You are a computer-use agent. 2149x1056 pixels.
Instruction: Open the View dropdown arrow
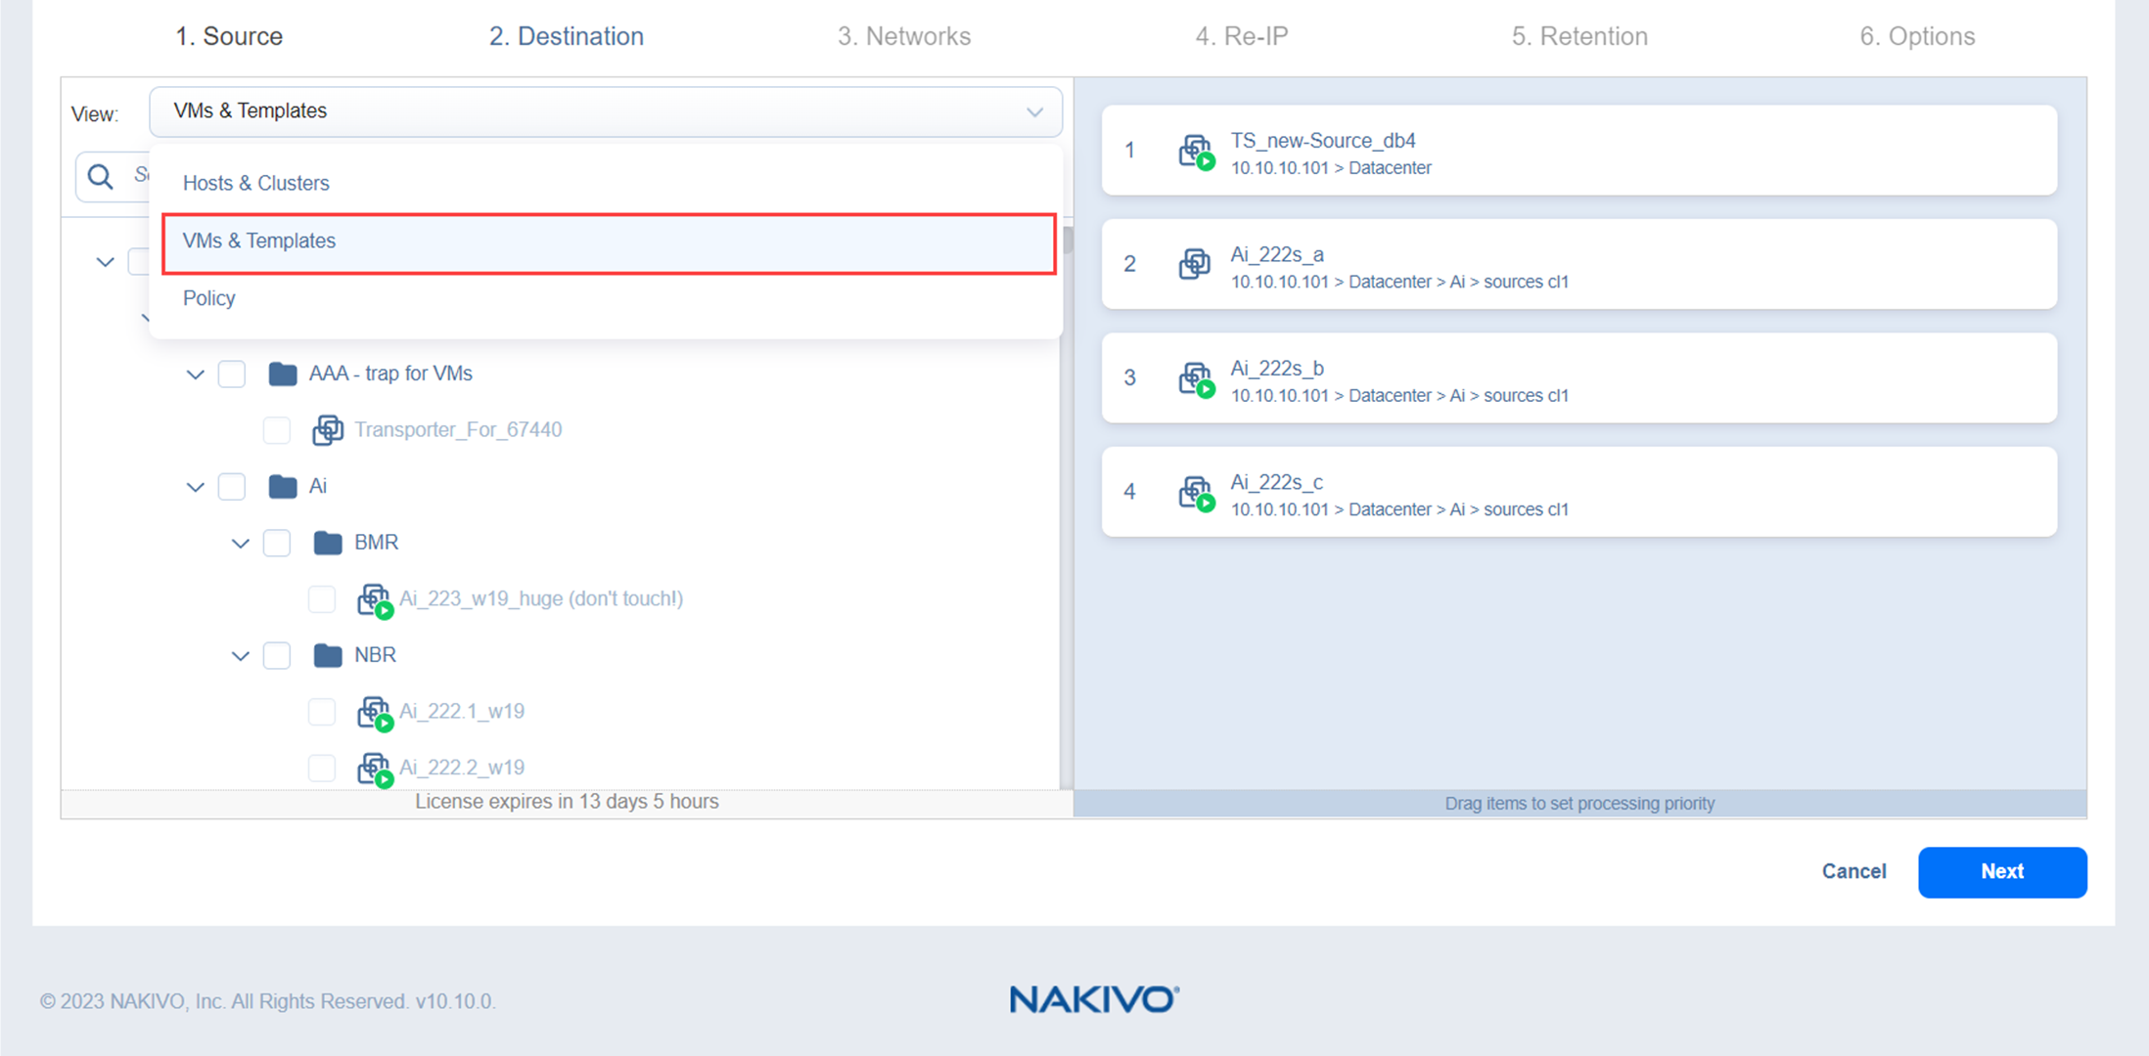1033,111
